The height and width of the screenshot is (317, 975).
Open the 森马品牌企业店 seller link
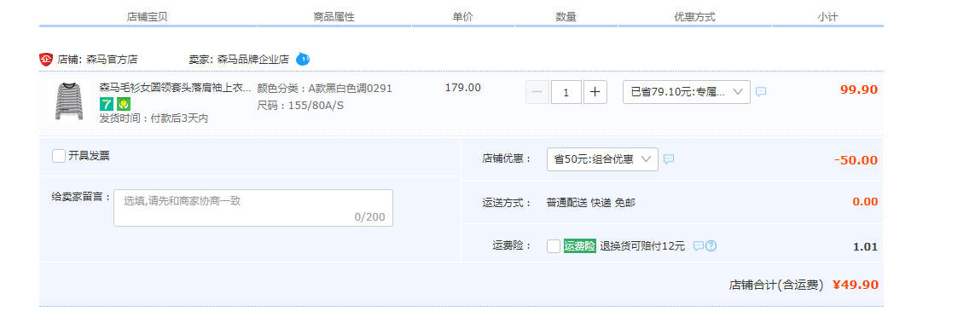click(x=253, y=60)
